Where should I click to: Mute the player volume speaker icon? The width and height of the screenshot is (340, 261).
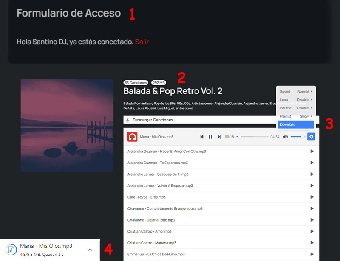[285, 137]
